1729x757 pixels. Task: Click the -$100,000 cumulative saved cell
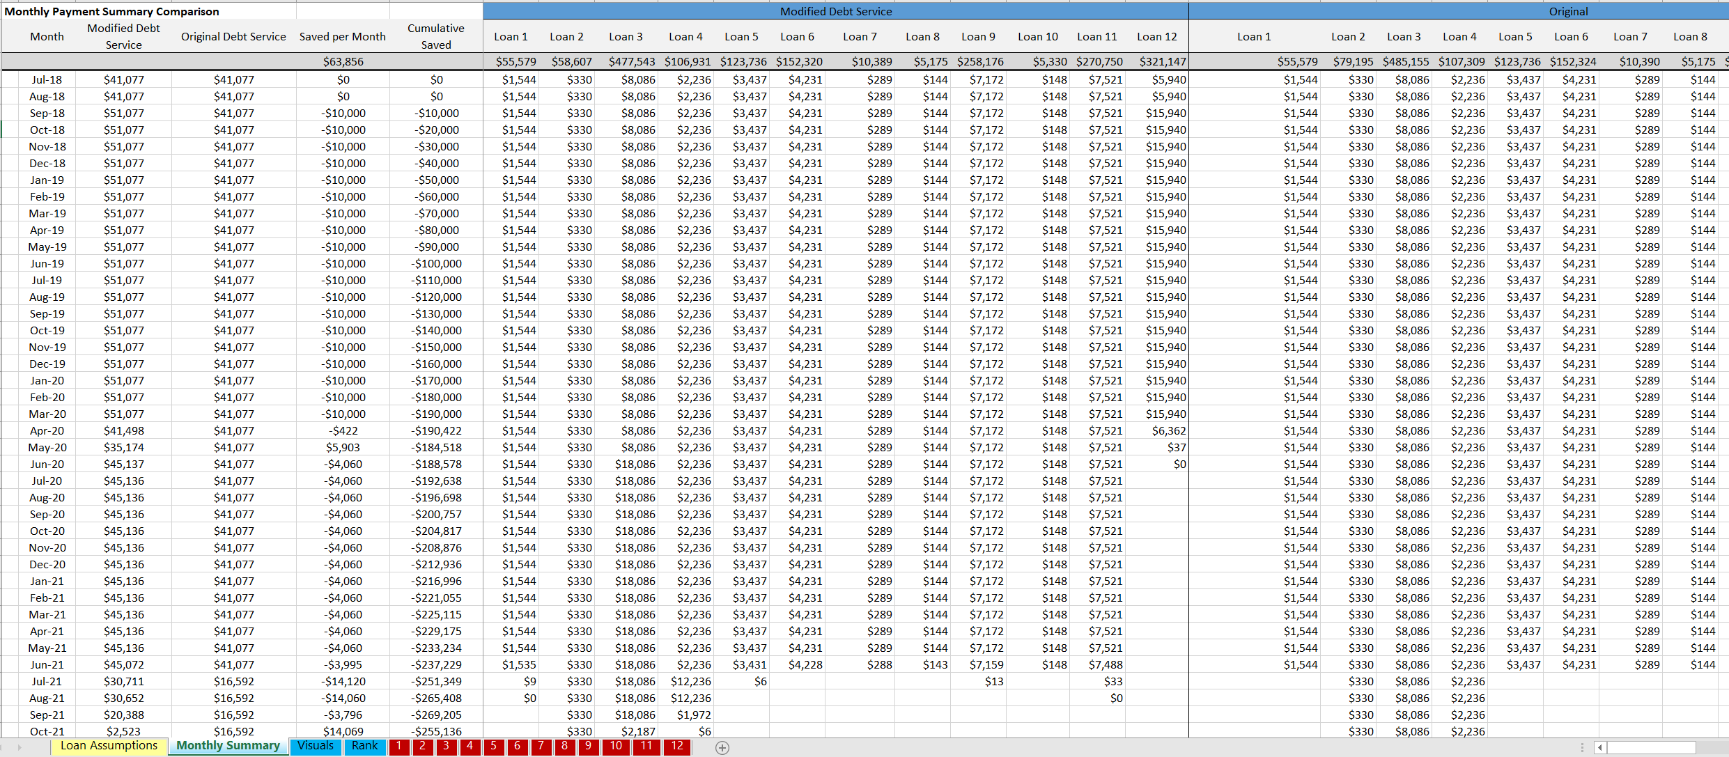point(436,263)
